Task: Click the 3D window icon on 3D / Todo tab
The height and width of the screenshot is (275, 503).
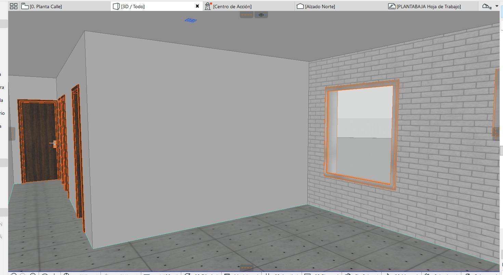Action: click(116, 6)
